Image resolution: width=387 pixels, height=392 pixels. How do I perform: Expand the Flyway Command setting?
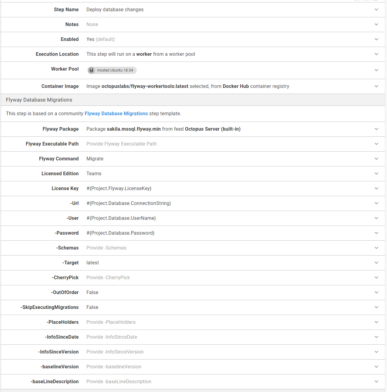376,159
